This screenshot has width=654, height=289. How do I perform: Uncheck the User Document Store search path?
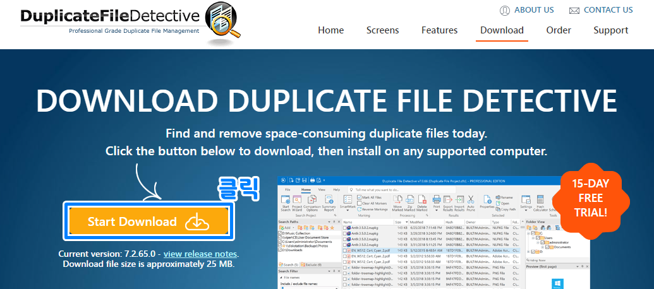click(x=280, y=237)
